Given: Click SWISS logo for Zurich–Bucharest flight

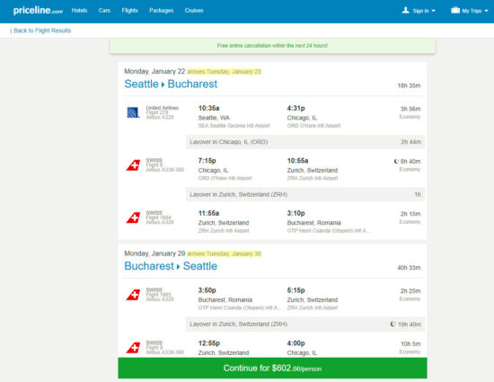Looking at the screenshot, I should click(133, 218).
